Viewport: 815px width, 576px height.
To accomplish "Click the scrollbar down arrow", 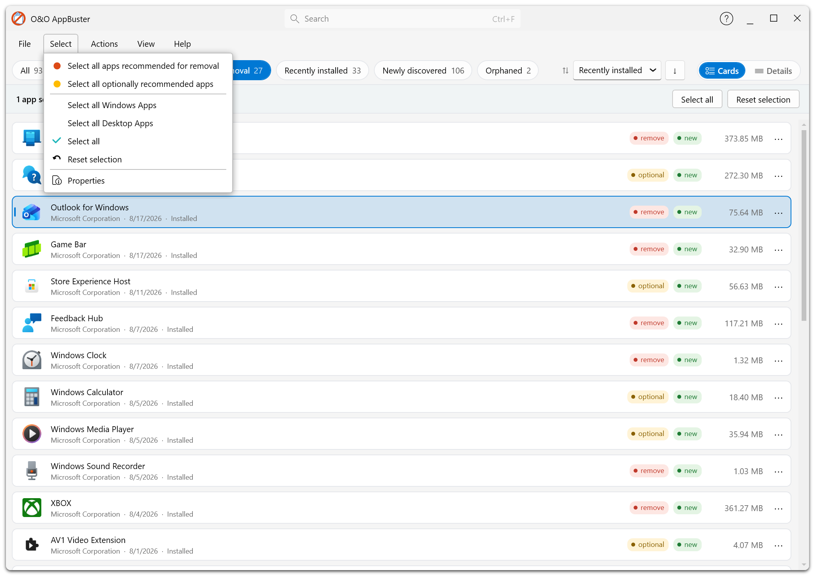I will tap(804, 565).
